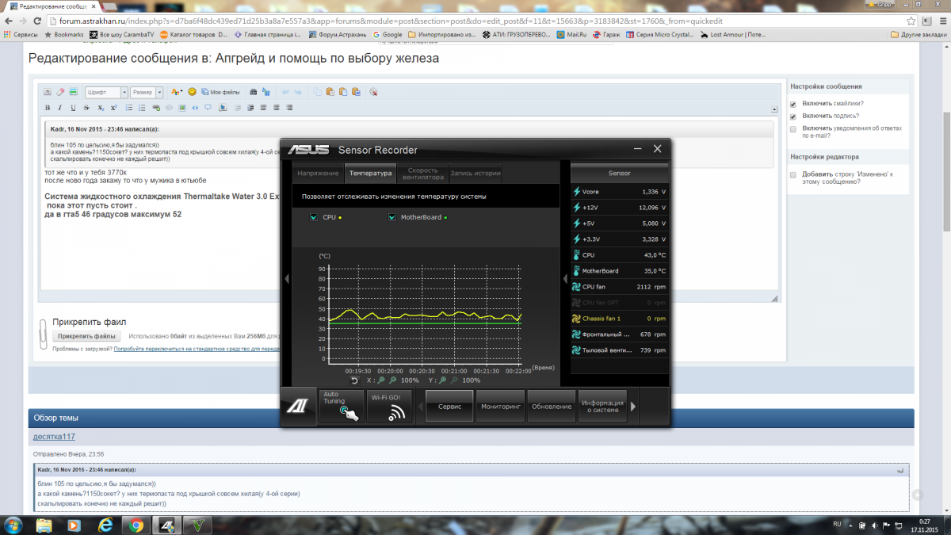Open the 'Размер' size dropdown

tap(147, 92)
